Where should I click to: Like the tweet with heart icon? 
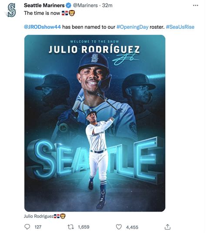[119, 227]
